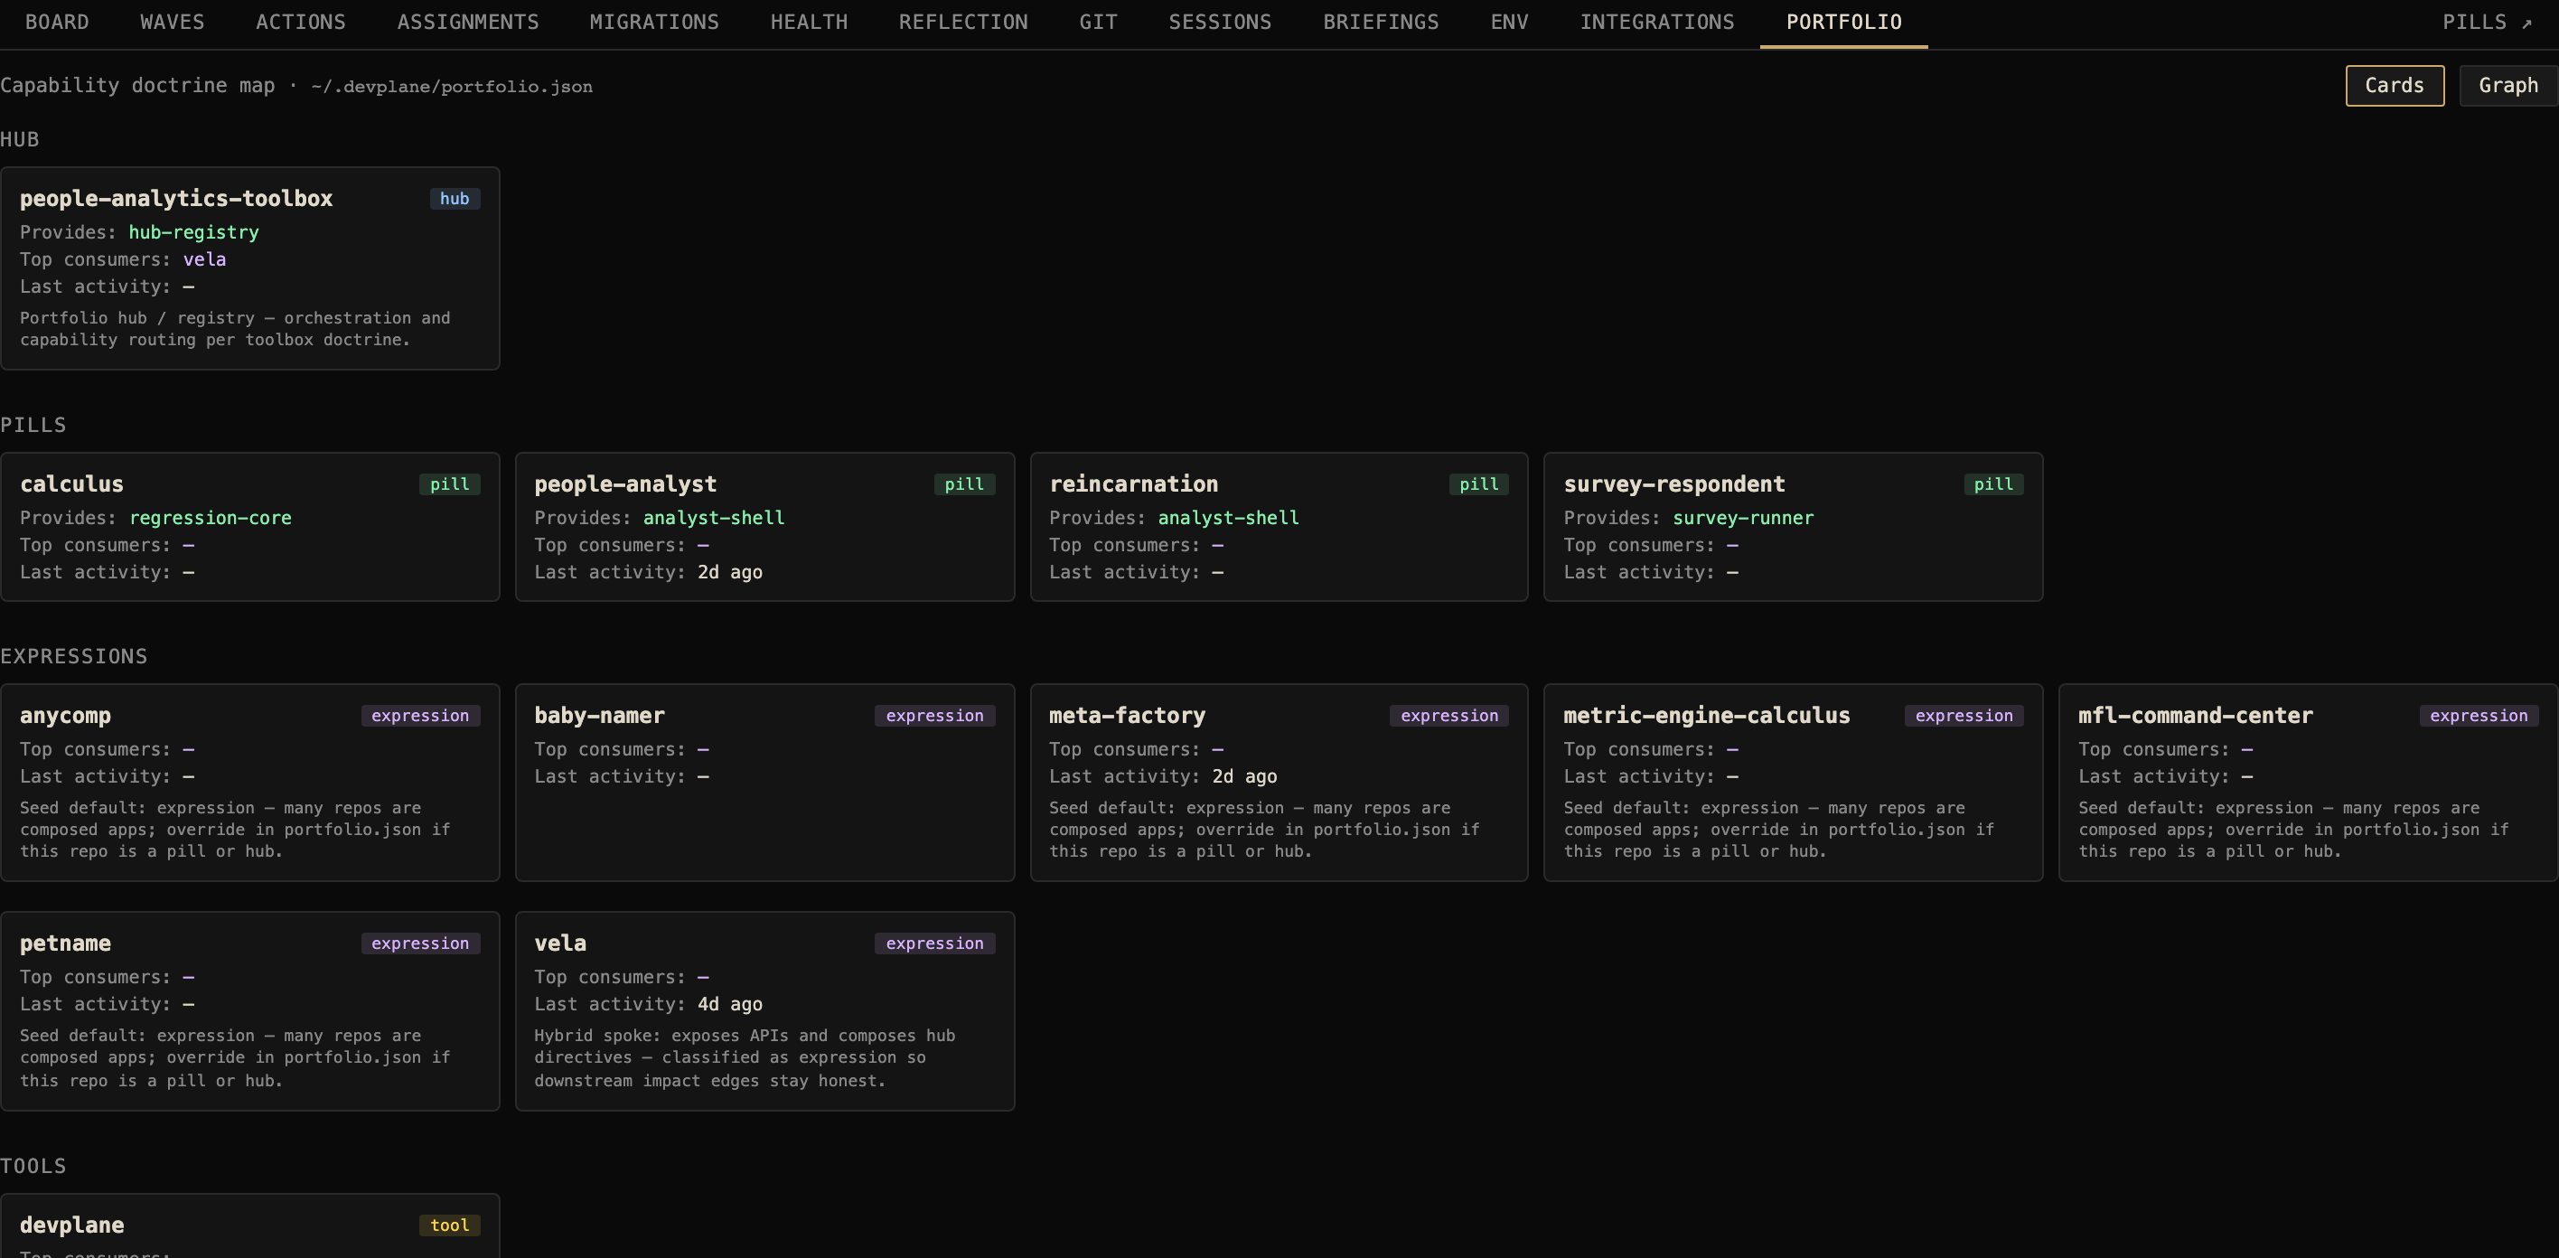The image size is (2559, 1258).
Task: Select the ENV tab
Action: pos(1509,22)
